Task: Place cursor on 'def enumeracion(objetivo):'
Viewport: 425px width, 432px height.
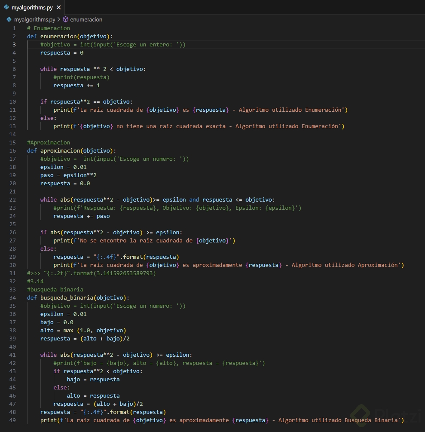Action: click(70, 37)
